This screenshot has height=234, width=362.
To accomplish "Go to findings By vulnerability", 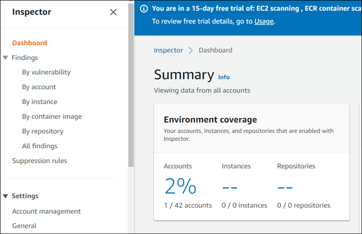I will (46, 72).
